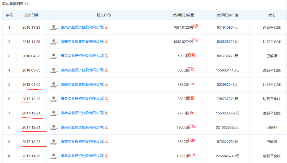Open 康美实业投资控股有限公司 link in row 10

tap(82, 156)
